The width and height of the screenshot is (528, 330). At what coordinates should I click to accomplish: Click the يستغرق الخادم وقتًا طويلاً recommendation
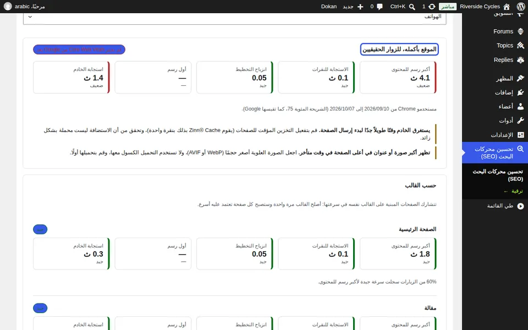(235, 134)
